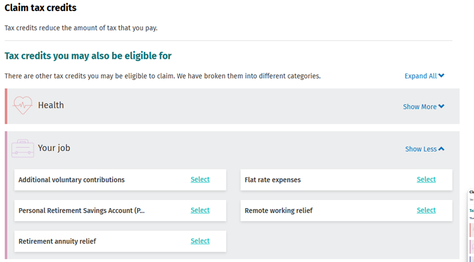Click the Additional voluntary contributions label
This screenshot has height=262, width=474.
point(72,180)
